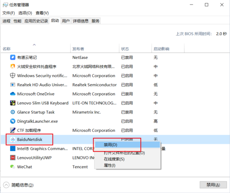
Task: Click the DingtalkLauncher.exe icon
Action: click(12, 121)
